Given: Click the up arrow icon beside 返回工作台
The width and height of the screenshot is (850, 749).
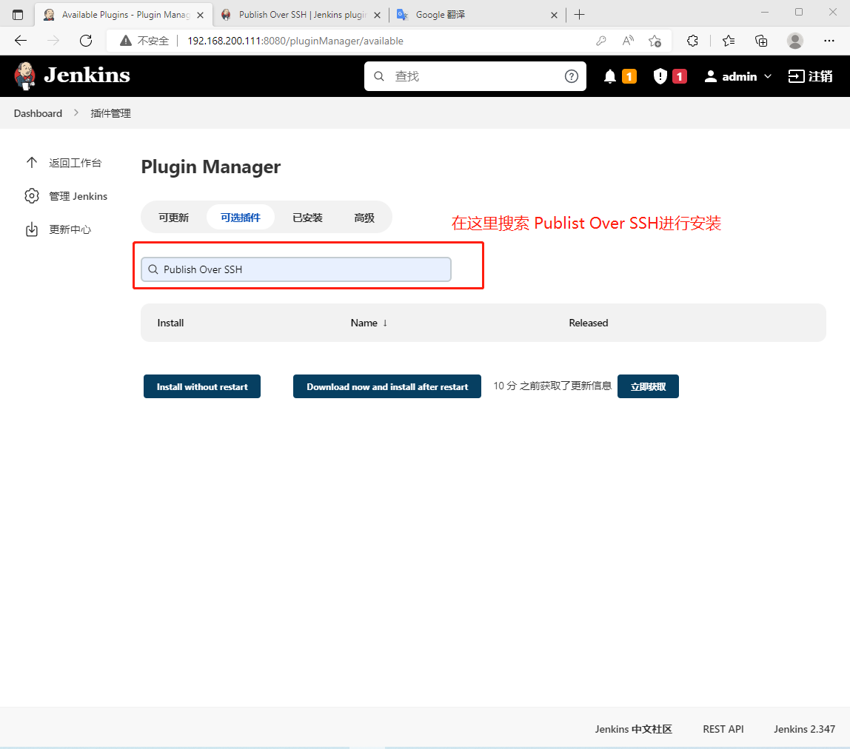Looking at the screenshot, I should tap(31, 163).
